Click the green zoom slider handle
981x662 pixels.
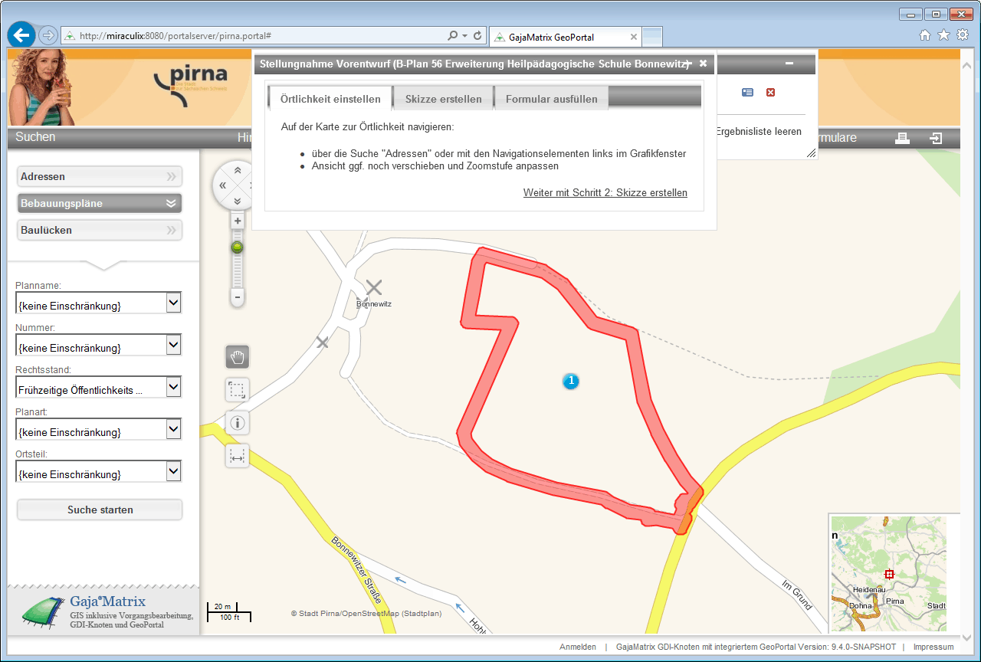(238, 247)
